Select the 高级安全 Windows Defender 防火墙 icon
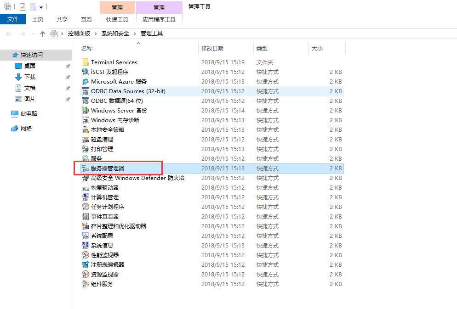This screenshot has height=309, width=457. (86, 178)
